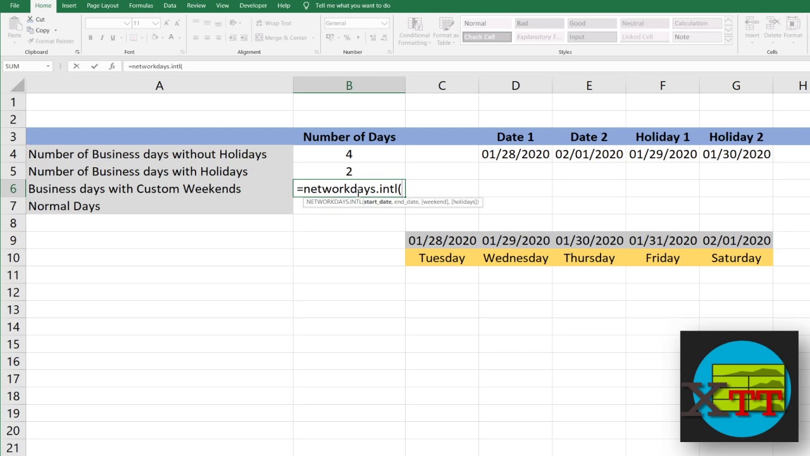Increase the cell indent
This screenshot has width=810, height=456.
(x=244, y=38)
